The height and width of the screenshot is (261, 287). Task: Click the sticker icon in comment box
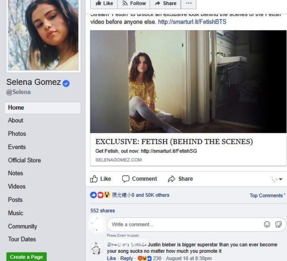tap(278, 224)
